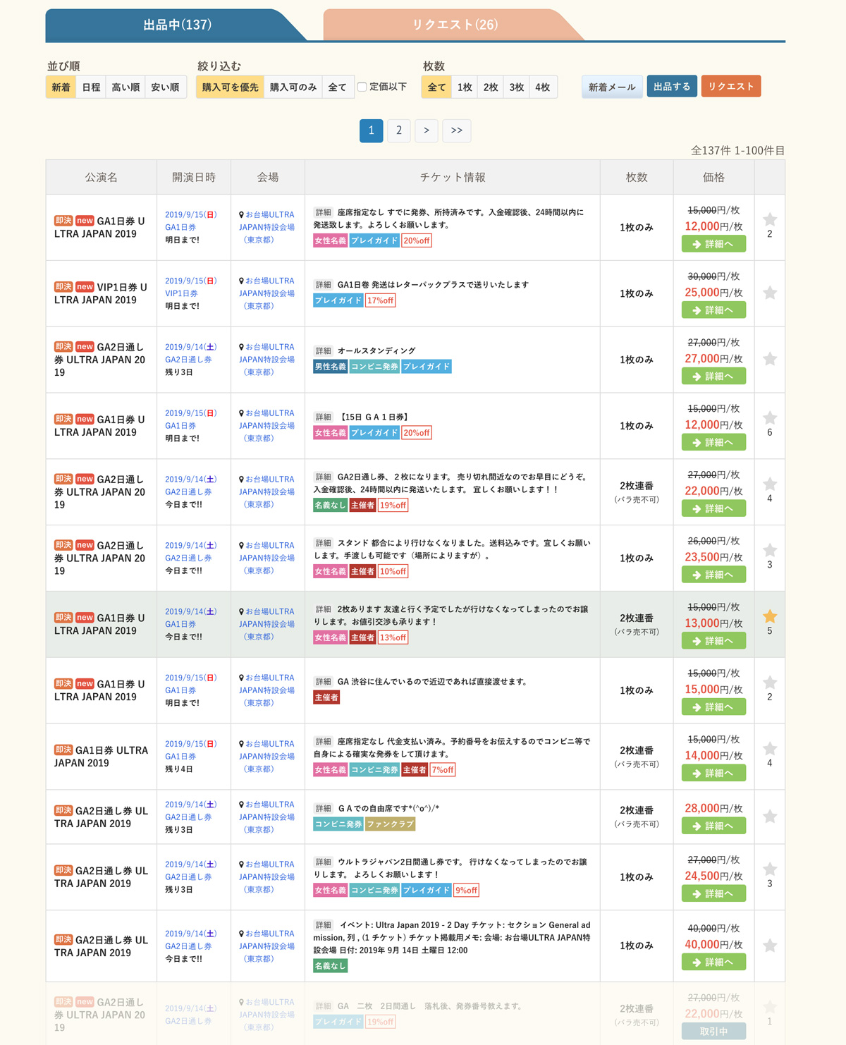Viewport: 846px width, 1045px height.
Task: Switch to the リクエスト(26) tab
Action: [455, 25]
